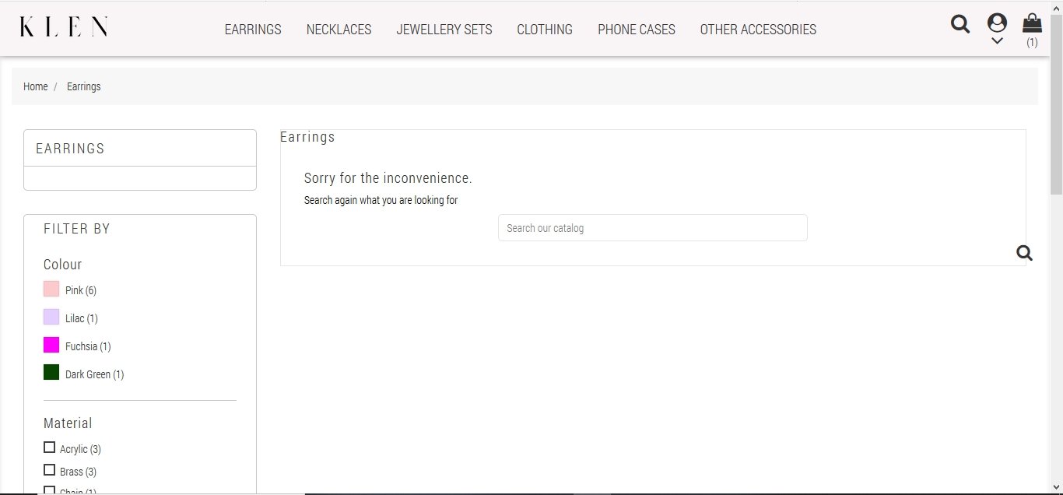Click the user account icon
This screenshot has height=495, width=1063.
point(997,23)
